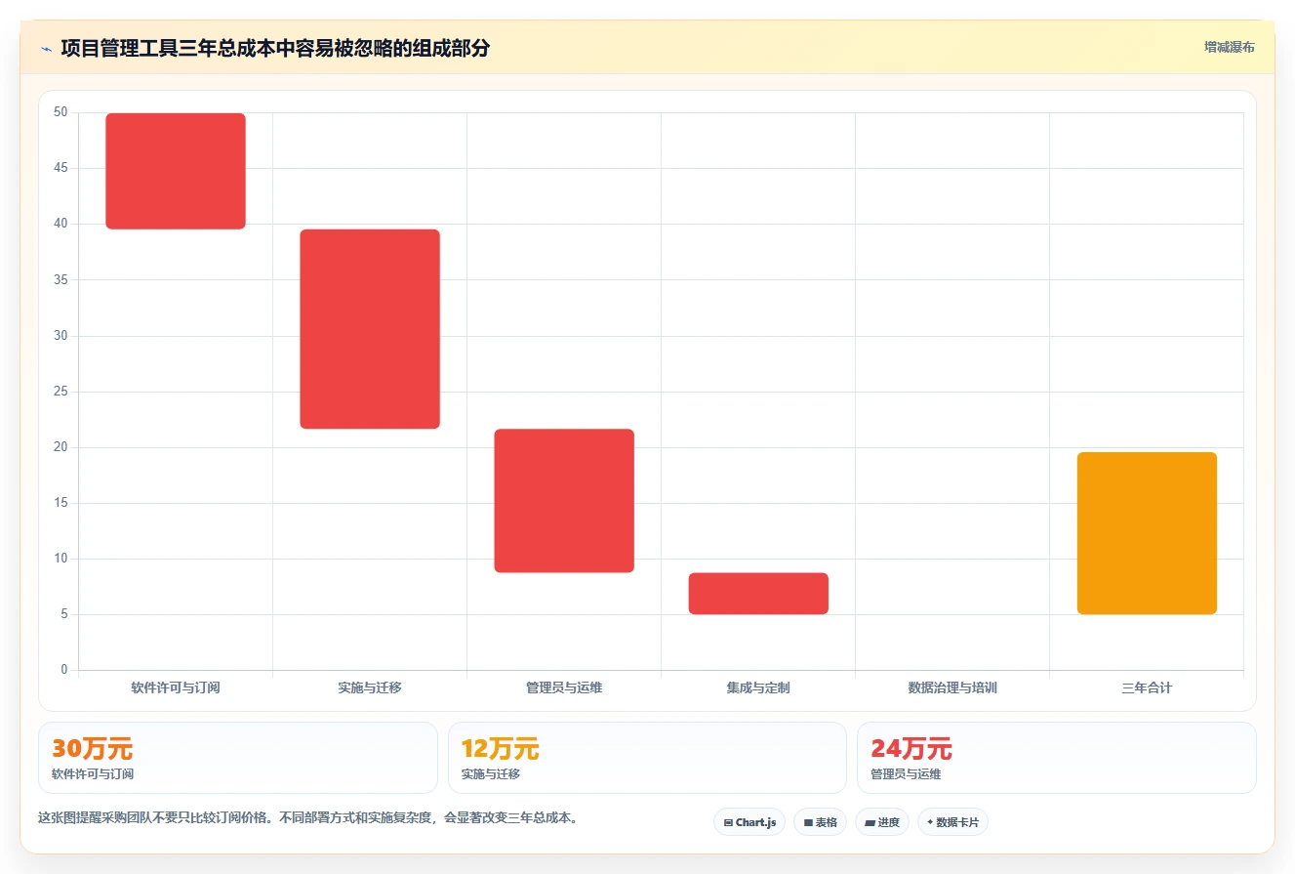Click the x-axis label 三年合计
This screenshot has width=1295, height=874.
[1147, 687]
